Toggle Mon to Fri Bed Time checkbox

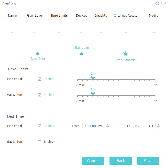(x=40, y=126)
